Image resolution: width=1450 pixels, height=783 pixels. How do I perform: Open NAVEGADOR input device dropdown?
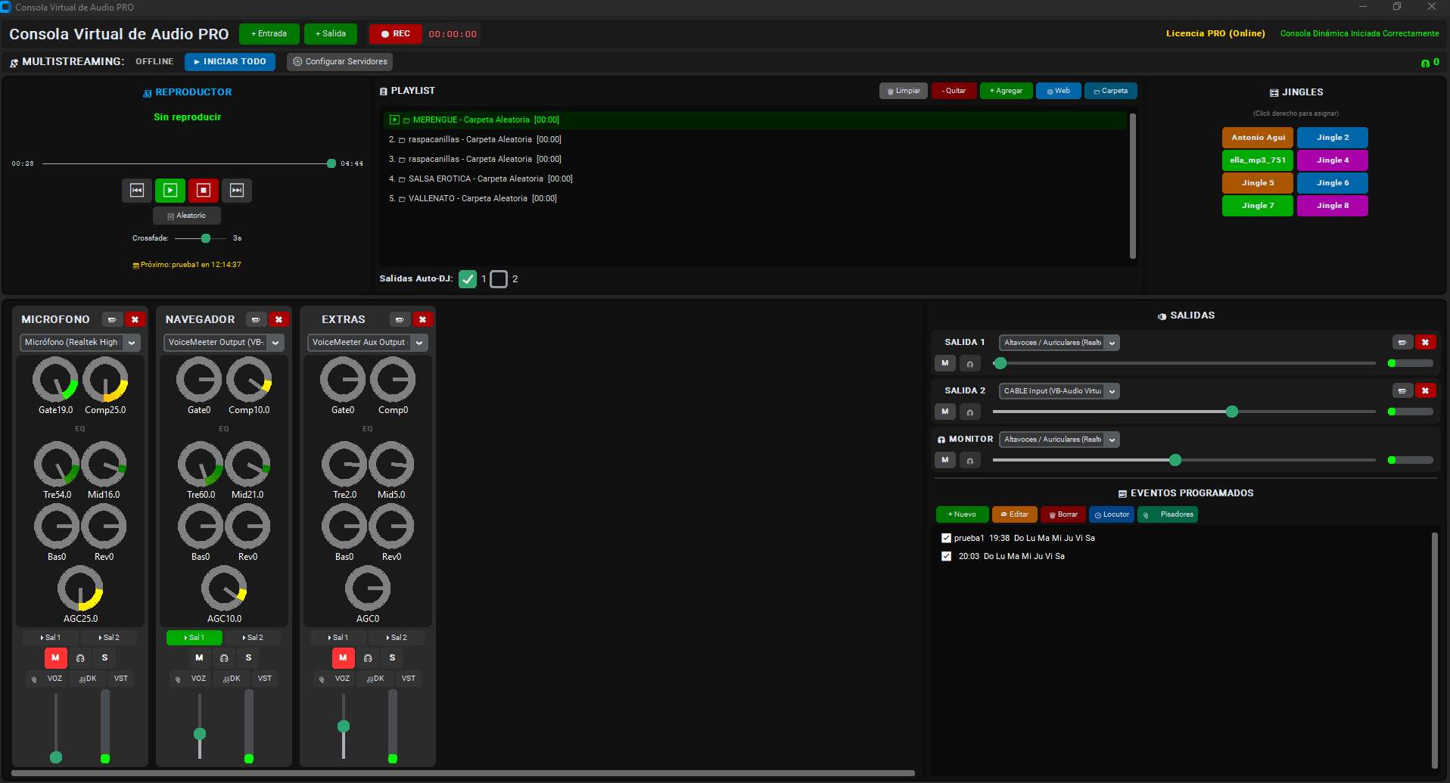click(223, 343)
